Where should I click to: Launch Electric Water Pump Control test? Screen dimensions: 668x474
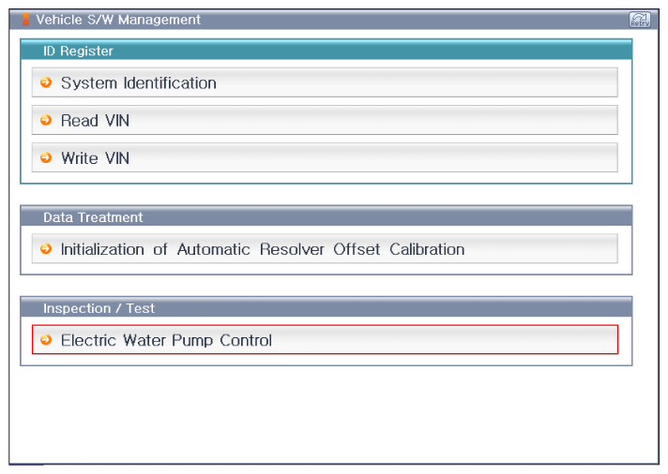325,340
